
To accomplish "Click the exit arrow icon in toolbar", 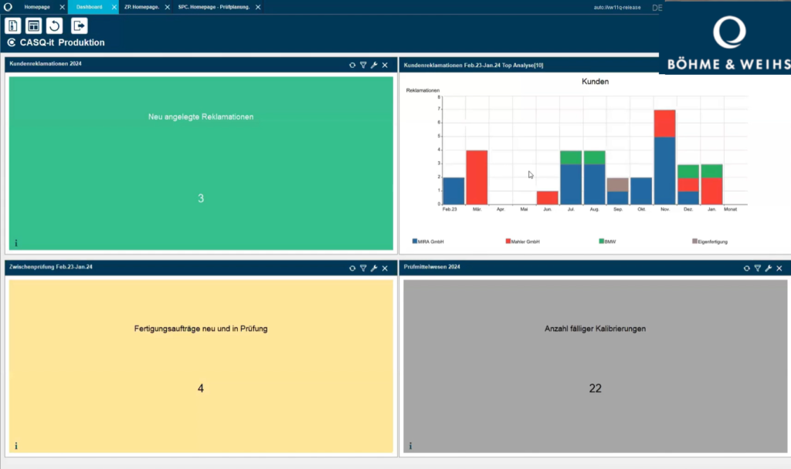I will (x=79, y=26).
